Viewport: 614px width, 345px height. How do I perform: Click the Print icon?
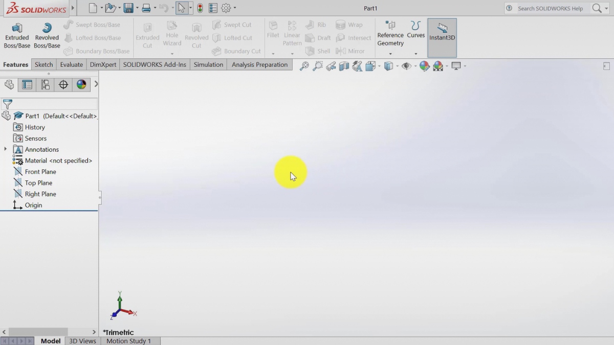coord(146,8)
